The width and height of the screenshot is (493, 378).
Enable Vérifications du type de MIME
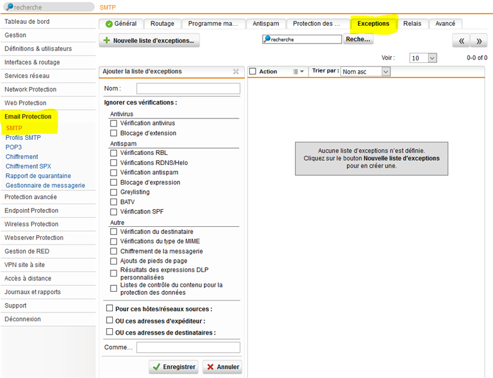point(114,241)
